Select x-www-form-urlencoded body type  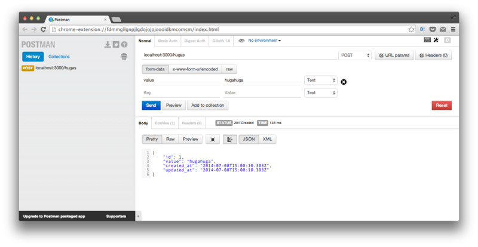(x=195, y=69)
